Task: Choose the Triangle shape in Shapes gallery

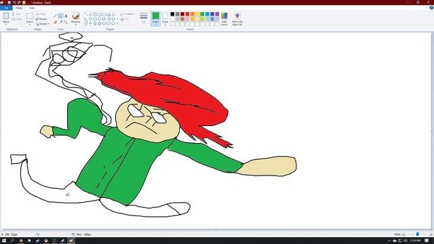Action: tap(113, 14)
